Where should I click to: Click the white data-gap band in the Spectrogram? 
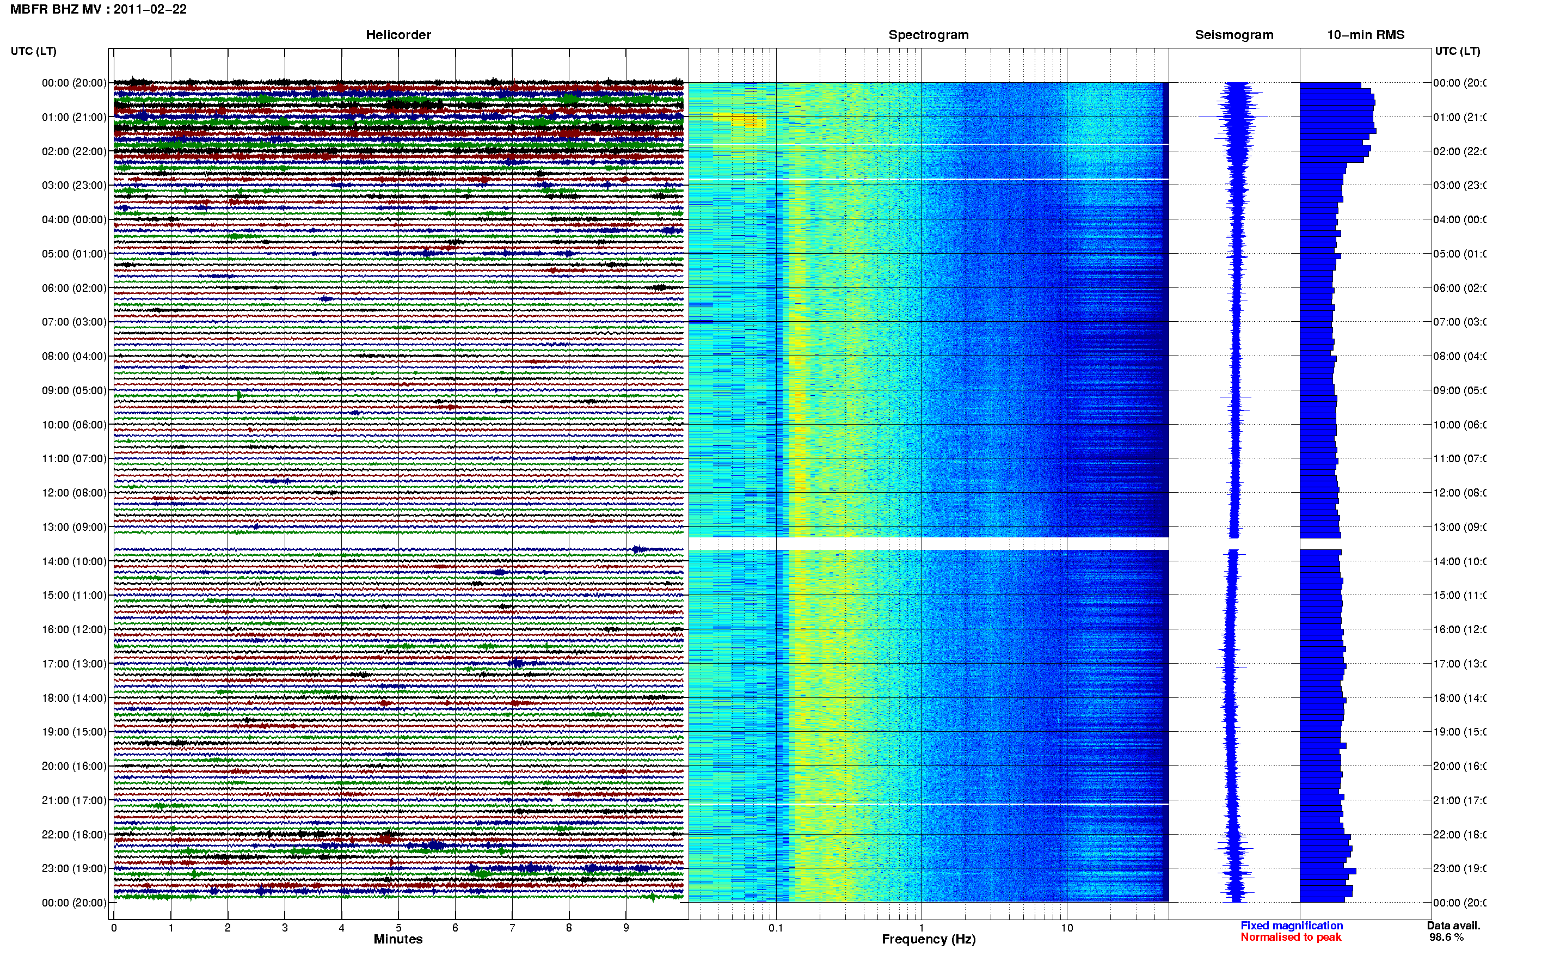pos(929,543)
